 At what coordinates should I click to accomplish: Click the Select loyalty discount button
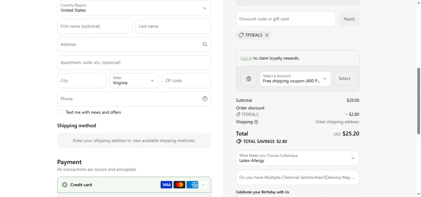[345, 79]
